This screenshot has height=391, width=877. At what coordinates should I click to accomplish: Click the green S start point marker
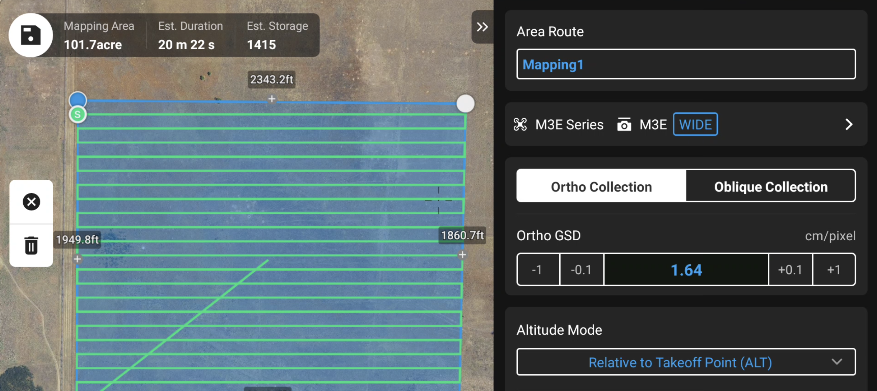coord(78,115)
